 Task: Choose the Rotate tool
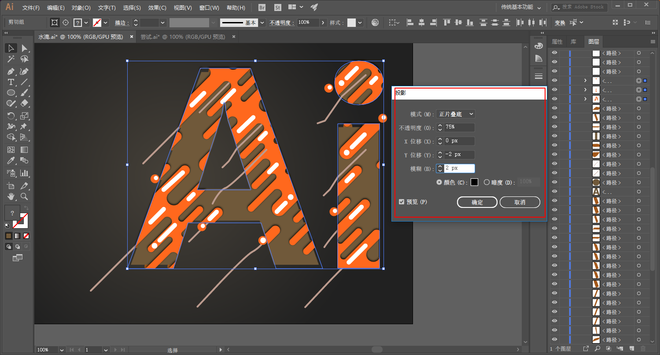11,116
